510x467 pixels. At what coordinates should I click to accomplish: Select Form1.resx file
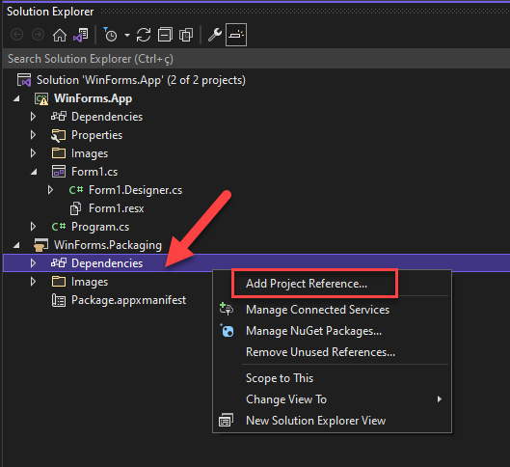coord(117,208)
